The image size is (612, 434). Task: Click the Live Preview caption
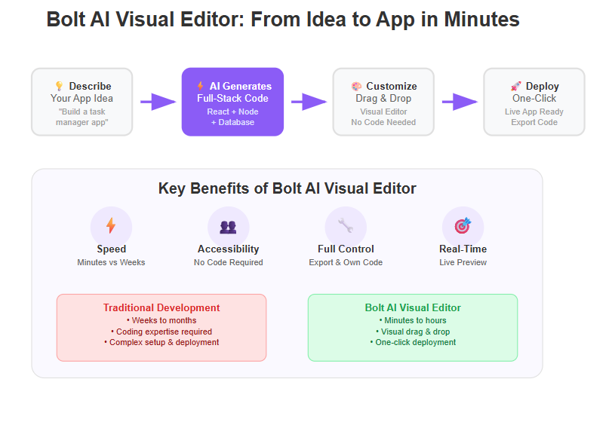pyautogui.click(x=463, y=262)
